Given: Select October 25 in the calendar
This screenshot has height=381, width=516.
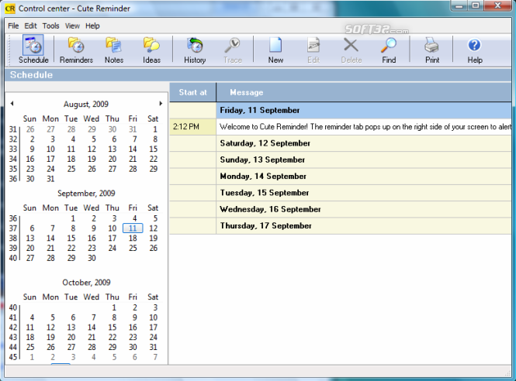Looking at the screenshot, I should click(x=30, y=347).
